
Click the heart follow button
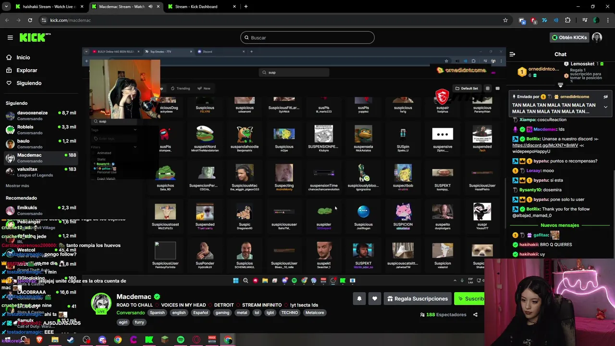375,299
